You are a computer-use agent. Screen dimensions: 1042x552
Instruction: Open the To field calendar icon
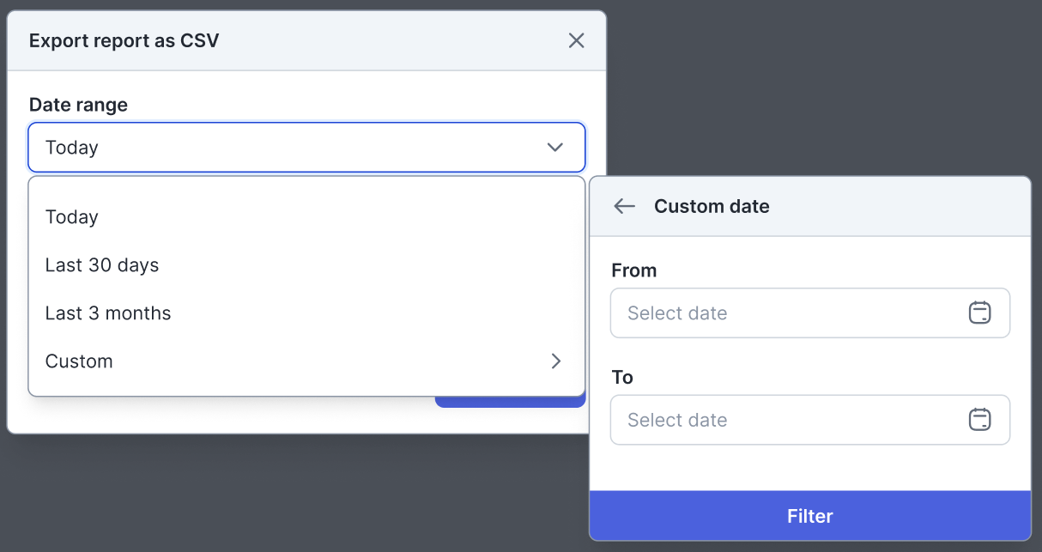[979, 420]
